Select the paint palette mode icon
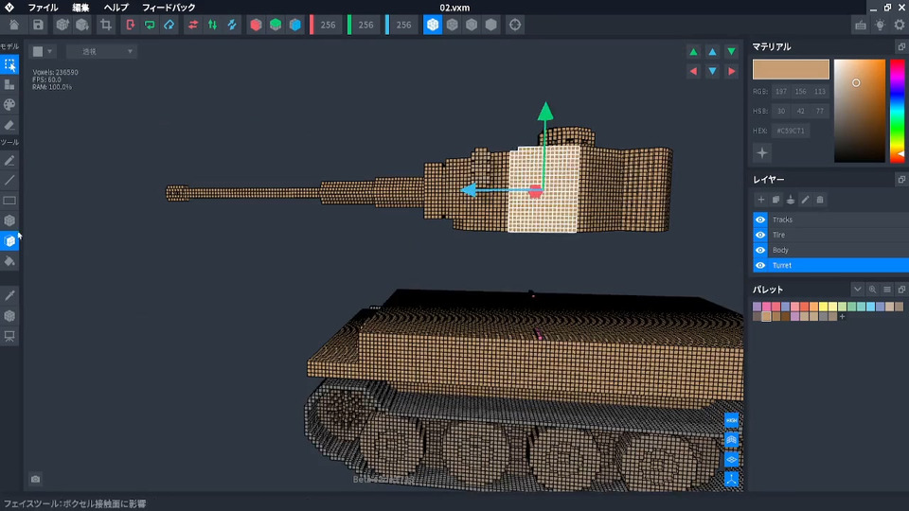This screenshot has width=909, height=511. [x=9, y=105]
